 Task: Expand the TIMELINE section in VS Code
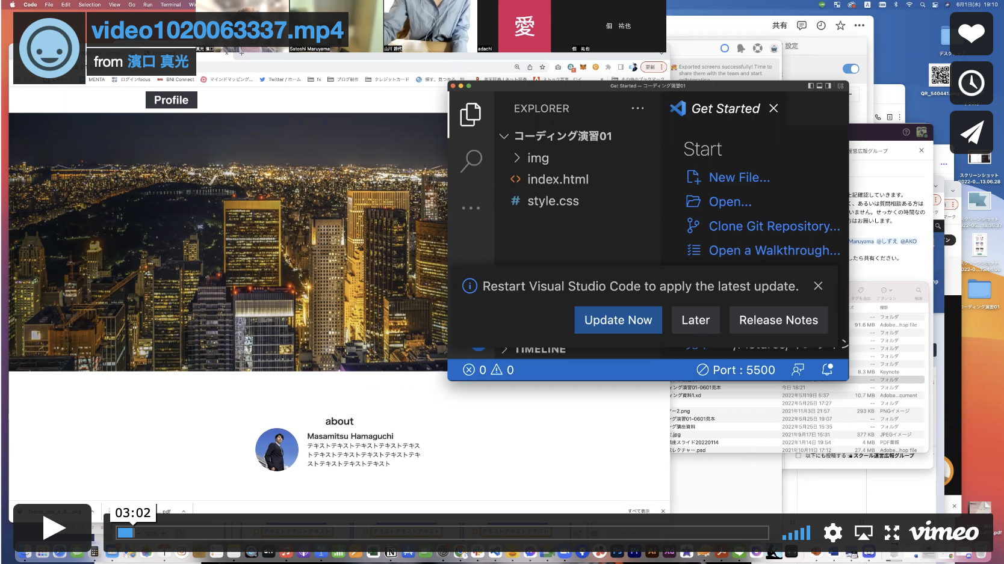click(504, 349)
